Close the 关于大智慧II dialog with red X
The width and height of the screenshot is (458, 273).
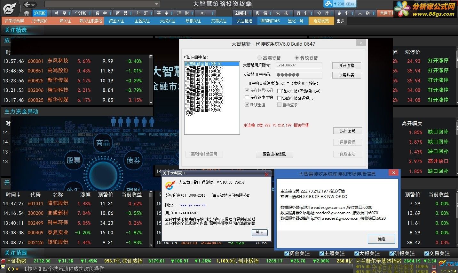(267, 174)
